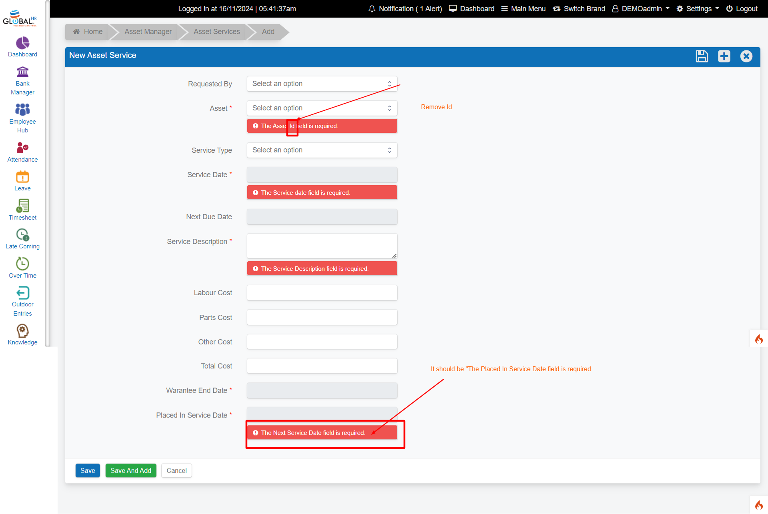Click the Service Description text area

(x=322, y=246)
